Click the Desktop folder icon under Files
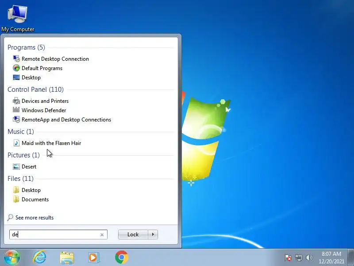The width and height of the screenshot is (354, 266). [x=16, y=190]
